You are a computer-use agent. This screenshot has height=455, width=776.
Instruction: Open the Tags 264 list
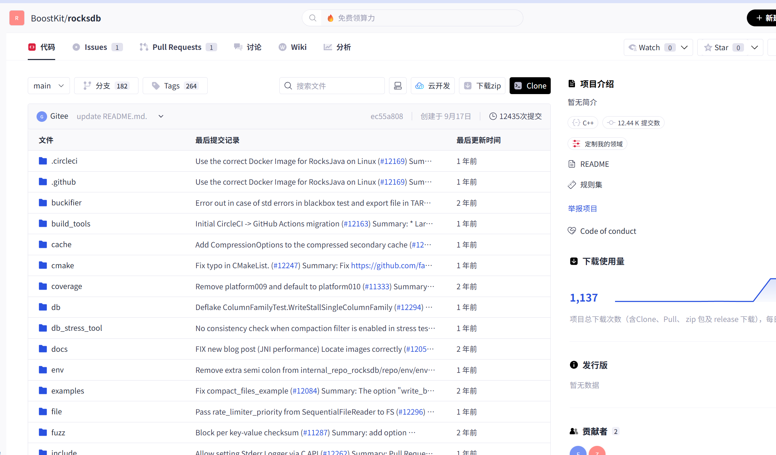coord(175,86)
